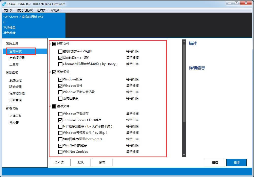Toggle the 缓存文件 group checkbox
The height and width of the screenshot is (177, 254).
coord(54,106)
